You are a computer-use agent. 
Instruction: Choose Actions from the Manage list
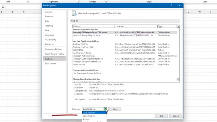[94, 119]
